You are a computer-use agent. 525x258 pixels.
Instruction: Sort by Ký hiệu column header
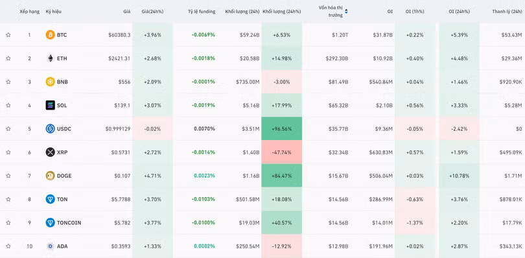click(x=54, y=12)
